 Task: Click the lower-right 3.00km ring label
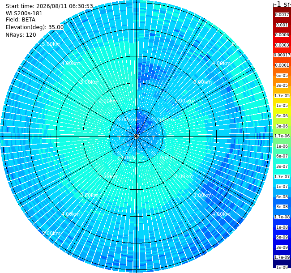tap(202, 195)
